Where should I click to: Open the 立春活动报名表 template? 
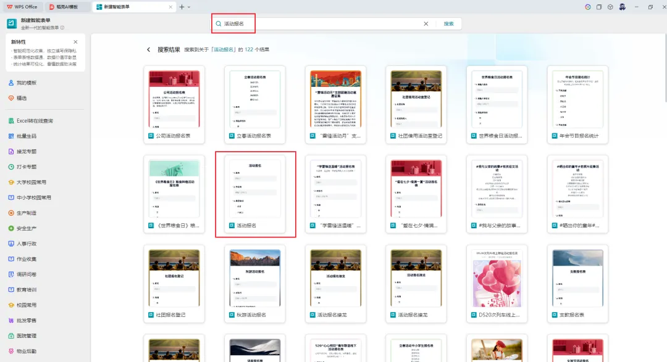tap(255, 104)
